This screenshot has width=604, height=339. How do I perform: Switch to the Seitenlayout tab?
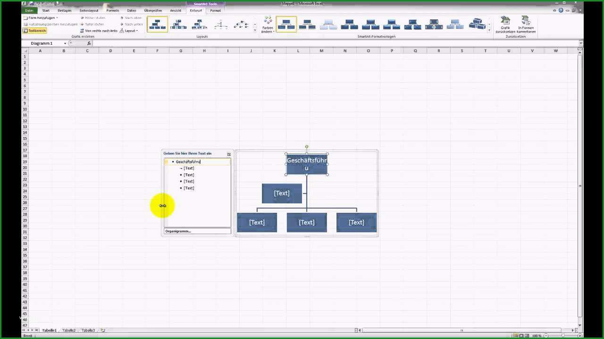click(89, 10)
